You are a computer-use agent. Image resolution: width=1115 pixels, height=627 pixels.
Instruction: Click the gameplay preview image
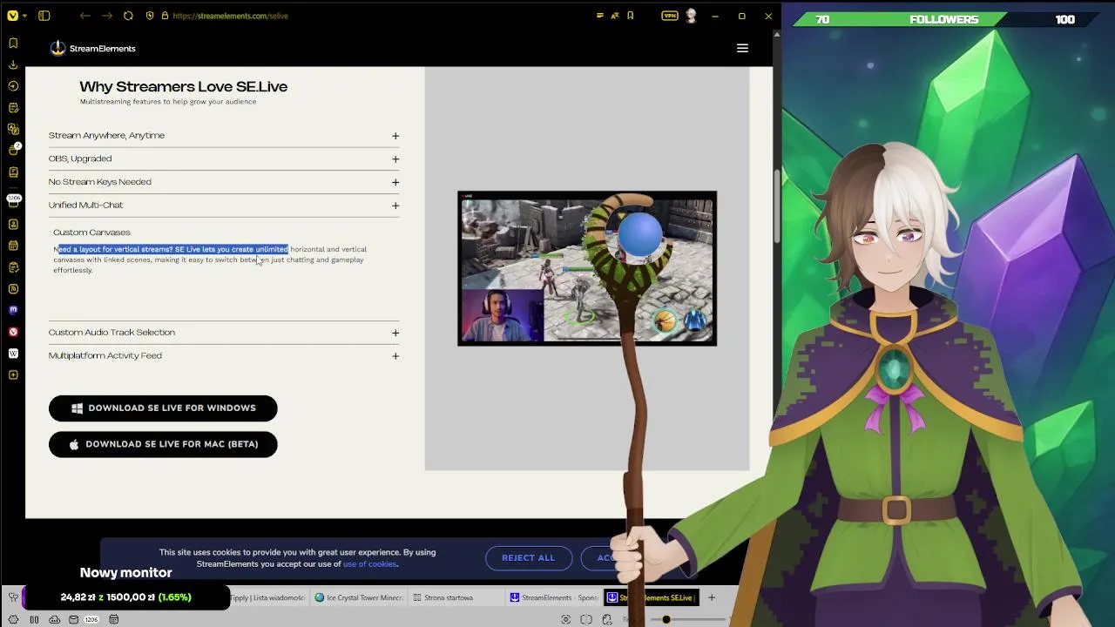(587, 268)
